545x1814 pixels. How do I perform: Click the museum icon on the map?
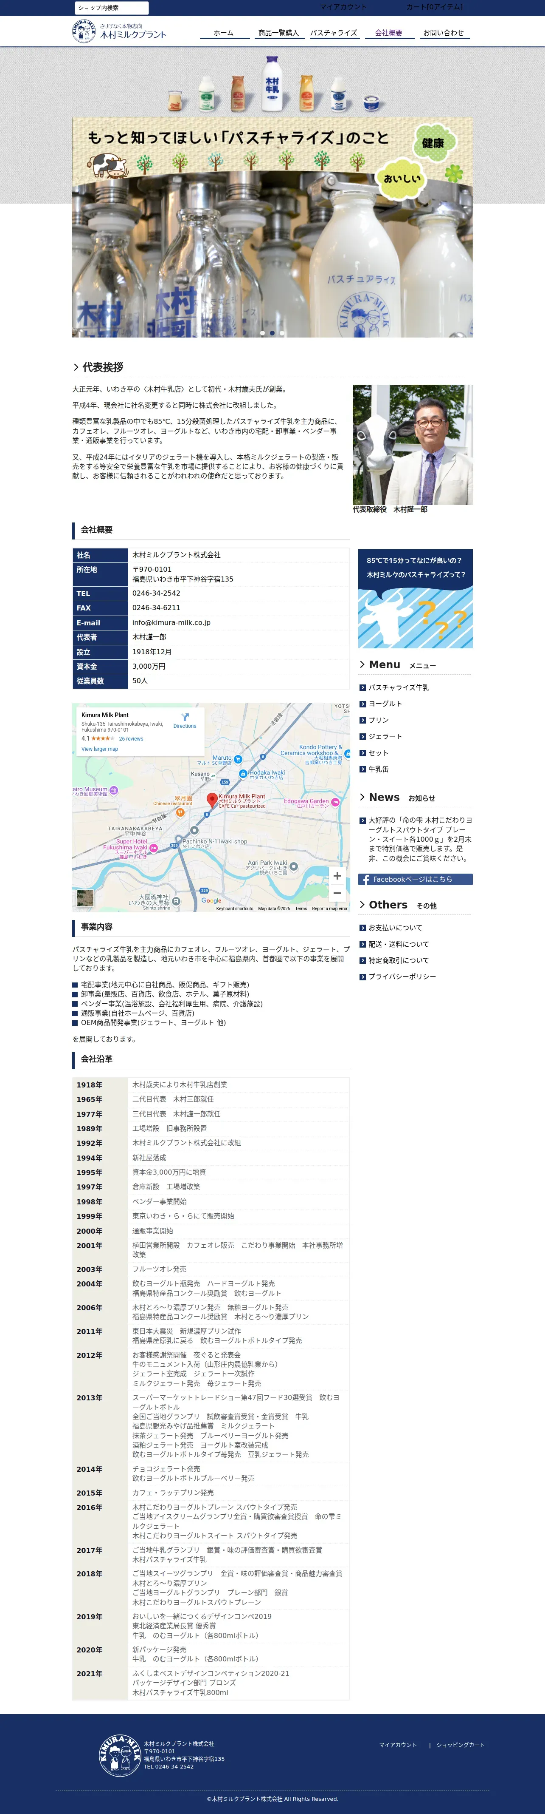pos(114,791)
